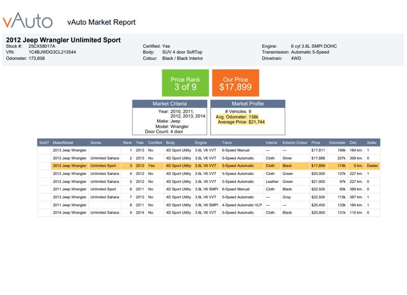Click price $17,811 in the table

[x=318, y=150]
